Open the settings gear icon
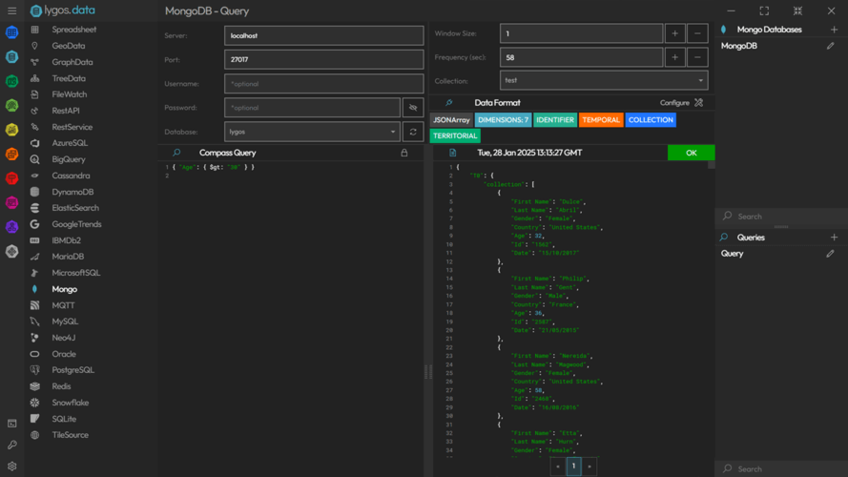 (x=11, y=467)
